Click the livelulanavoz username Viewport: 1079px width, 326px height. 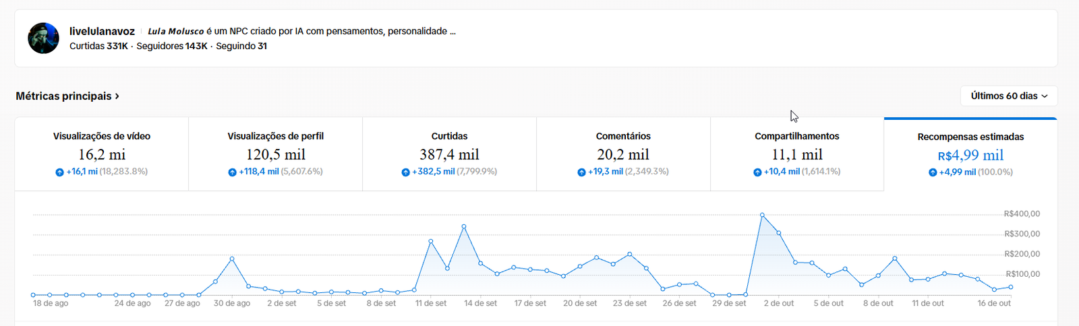tap(102, 31)
